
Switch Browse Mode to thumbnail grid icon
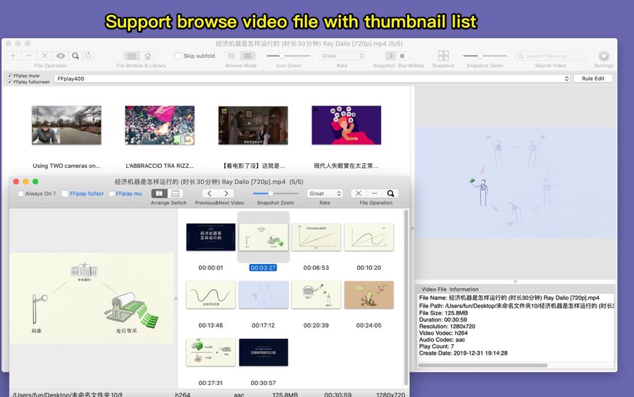click(x=248, y=56)
